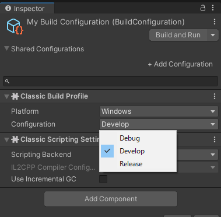Open the Platform Windows dropdown
The width and height of the screenshot is (221, 217).
pos(159,111)
